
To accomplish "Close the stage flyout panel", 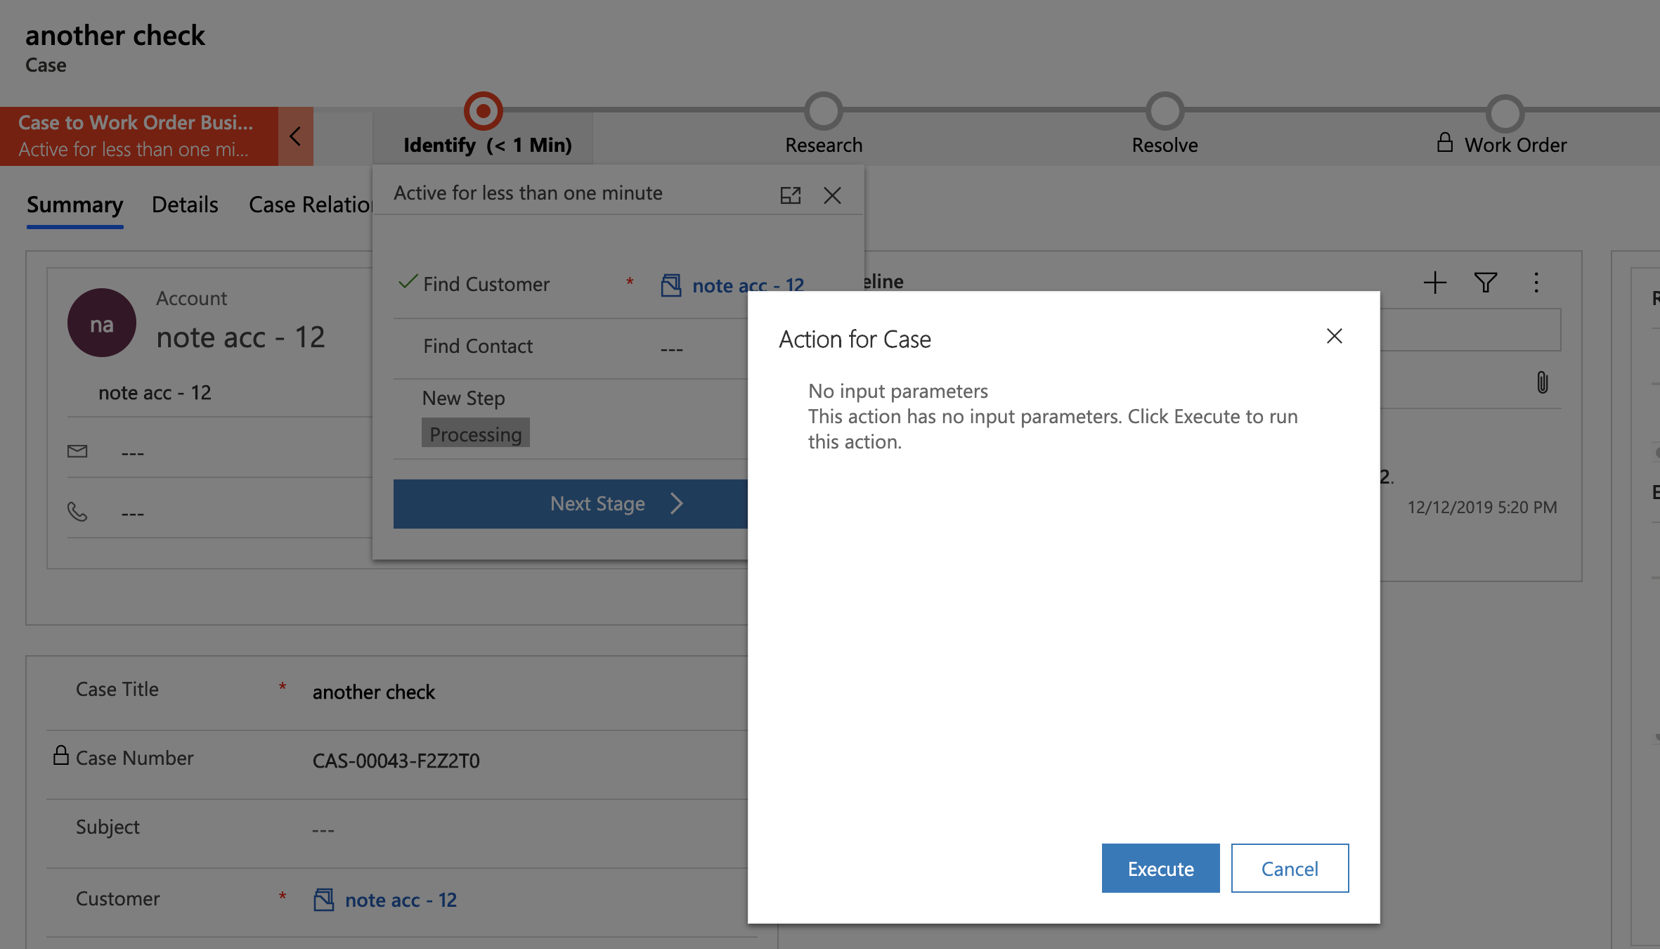I will pyautogui.click(x=832, y=195).
